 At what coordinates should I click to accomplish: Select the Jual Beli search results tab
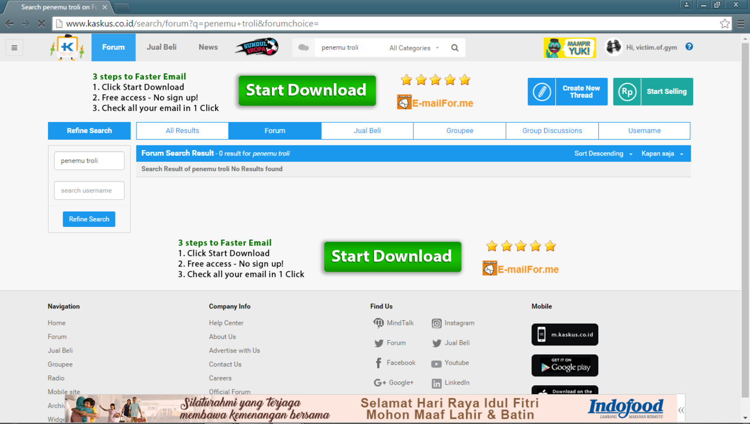click(x=367, y=131)
